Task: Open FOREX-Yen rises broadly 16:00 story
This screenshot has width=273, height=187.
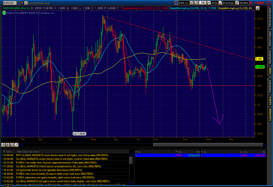Action: pyautogui.click(x=55, y=174)
